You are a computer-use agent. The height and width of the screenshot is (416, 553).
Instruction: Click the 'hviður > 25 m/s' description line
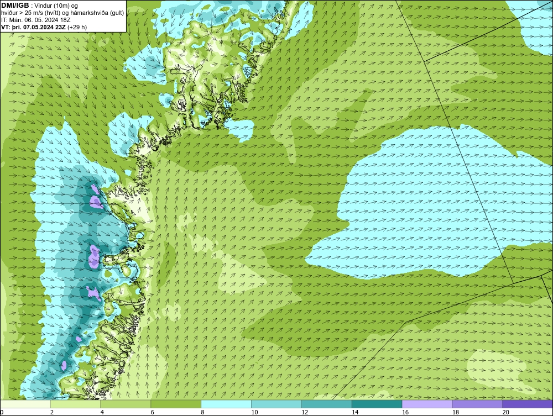click(62, 13)
